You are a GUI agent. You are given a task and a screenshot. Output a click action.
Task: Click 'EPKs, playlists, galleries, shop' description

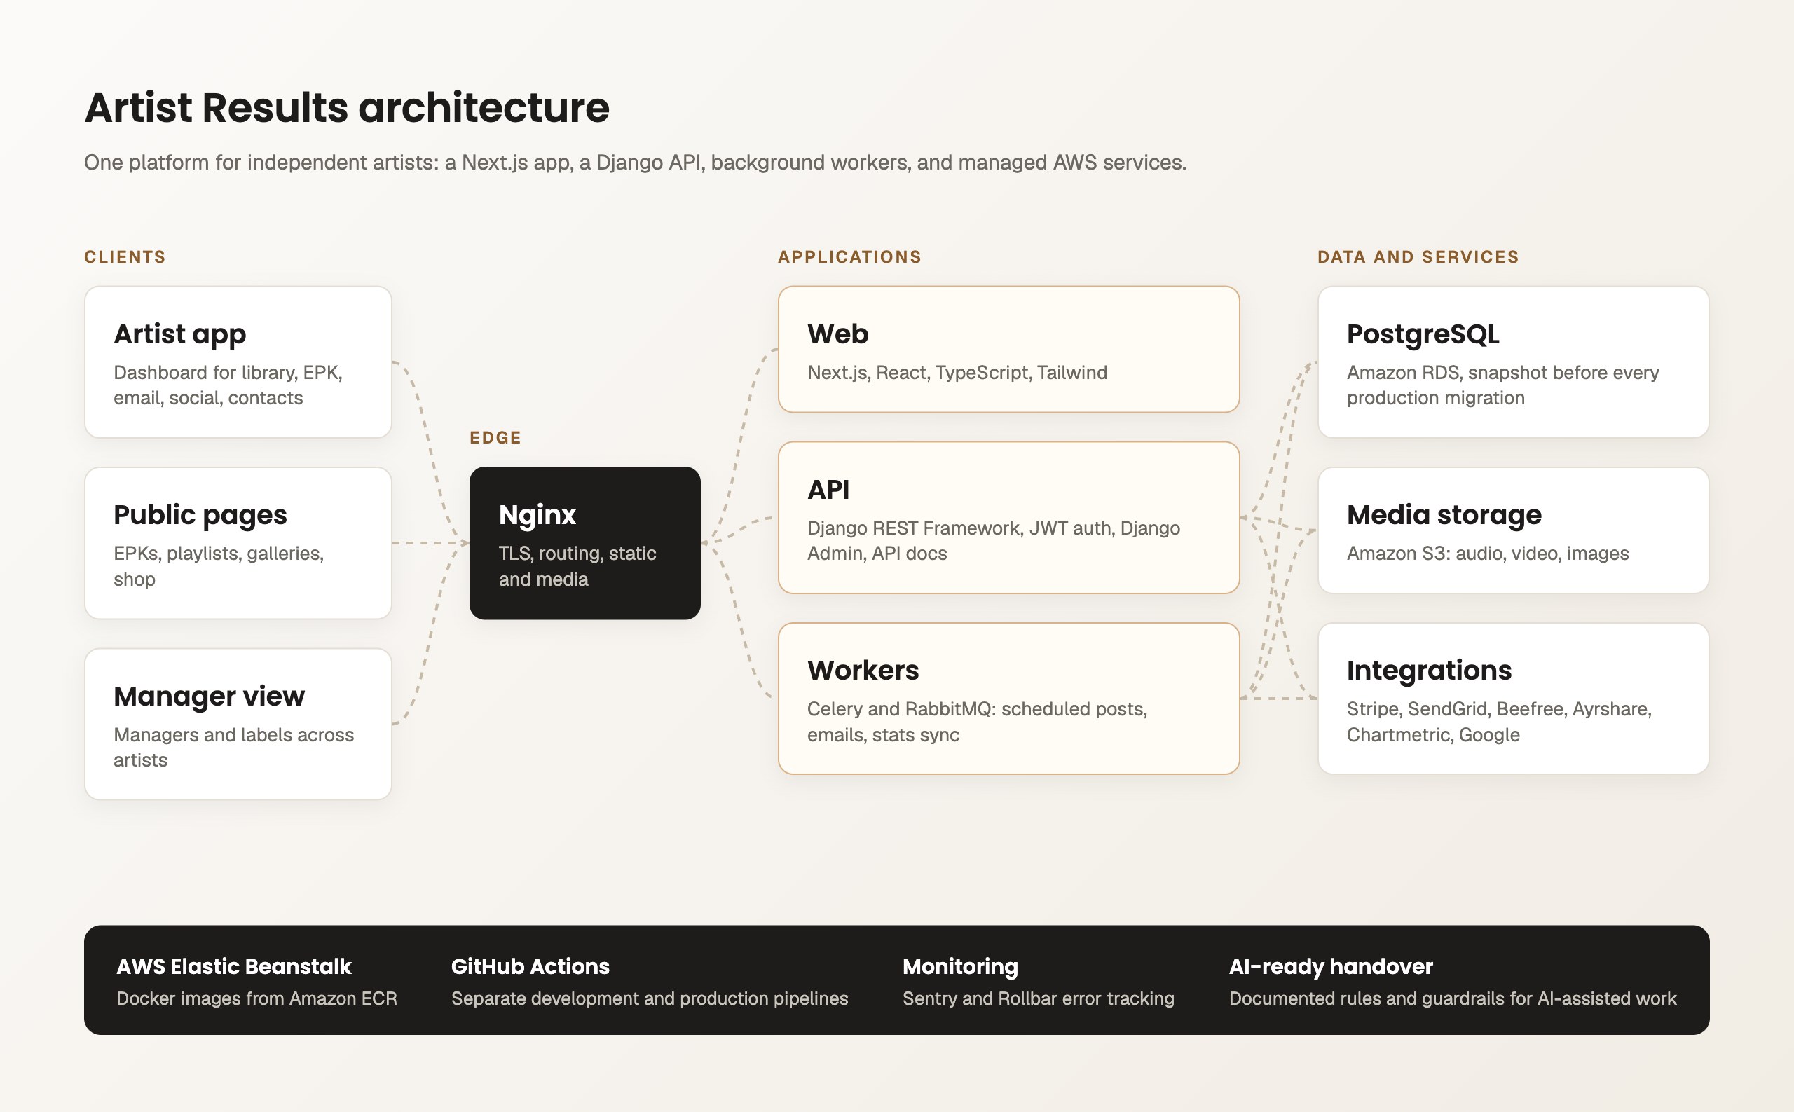(219, 565)
